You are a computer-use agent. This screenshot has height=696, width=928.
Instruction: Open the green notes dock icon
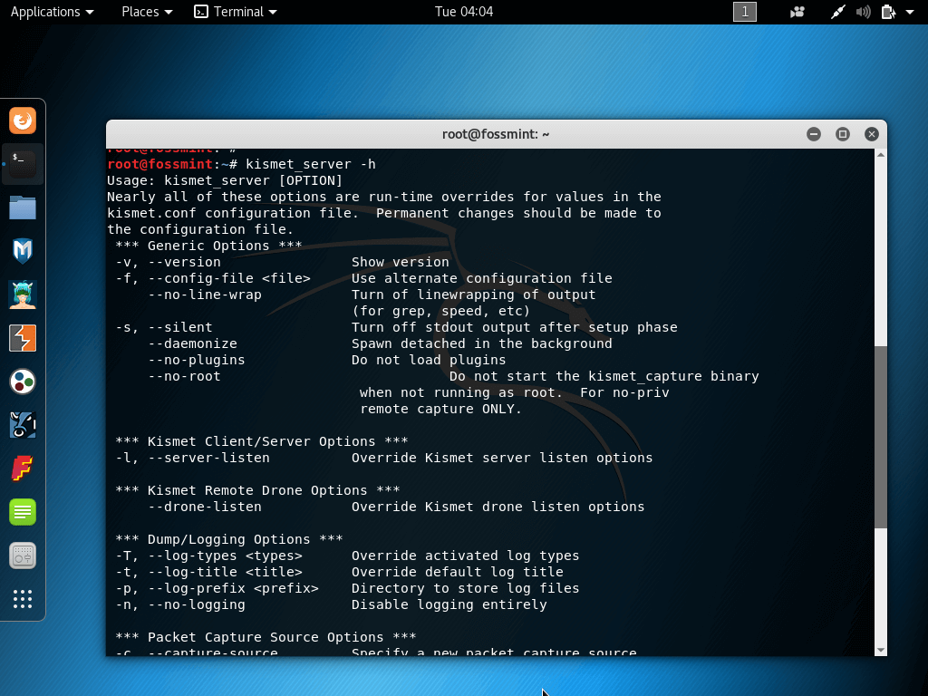click(x=23, y=512)
